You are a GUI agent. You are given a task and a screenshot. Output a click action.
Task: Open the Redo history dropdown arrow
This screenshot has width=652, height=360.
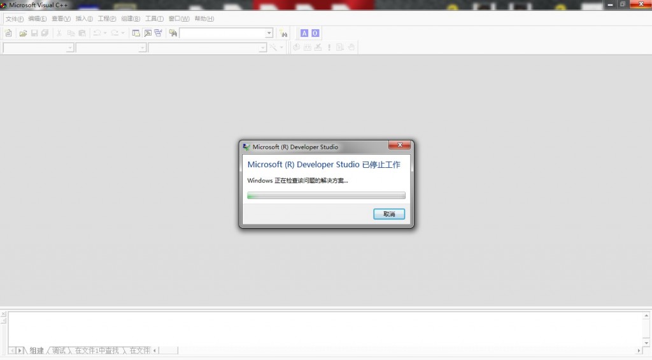(x=123, y=33)
